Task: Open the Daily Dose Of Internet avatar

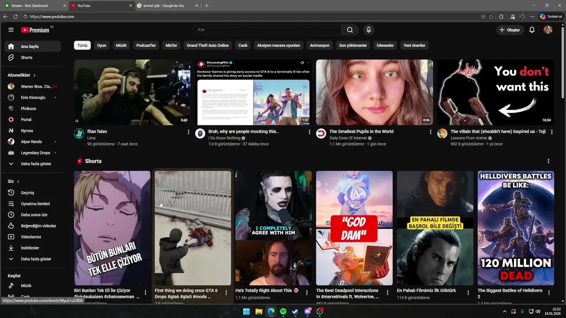Action: (x=321, y=134)
